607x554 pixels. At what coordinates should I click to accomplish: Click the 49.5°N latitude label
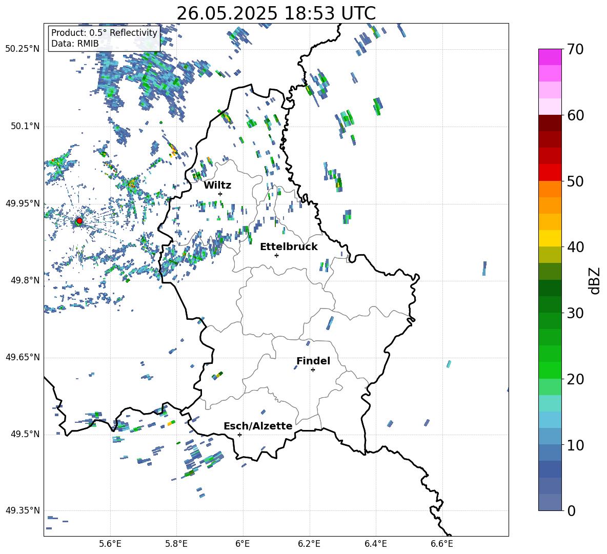(25, 434)
